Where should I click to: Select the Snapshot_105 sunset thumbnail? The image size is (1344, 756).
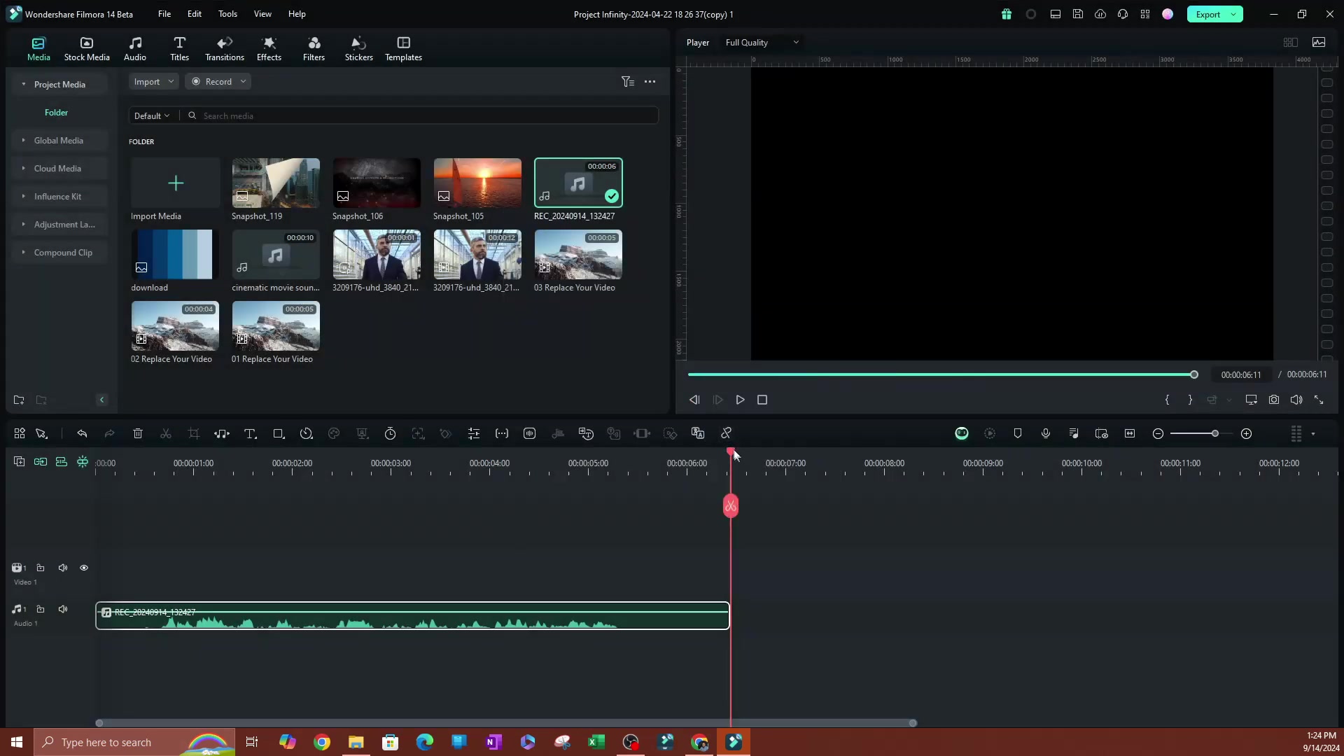pos(477,183)
